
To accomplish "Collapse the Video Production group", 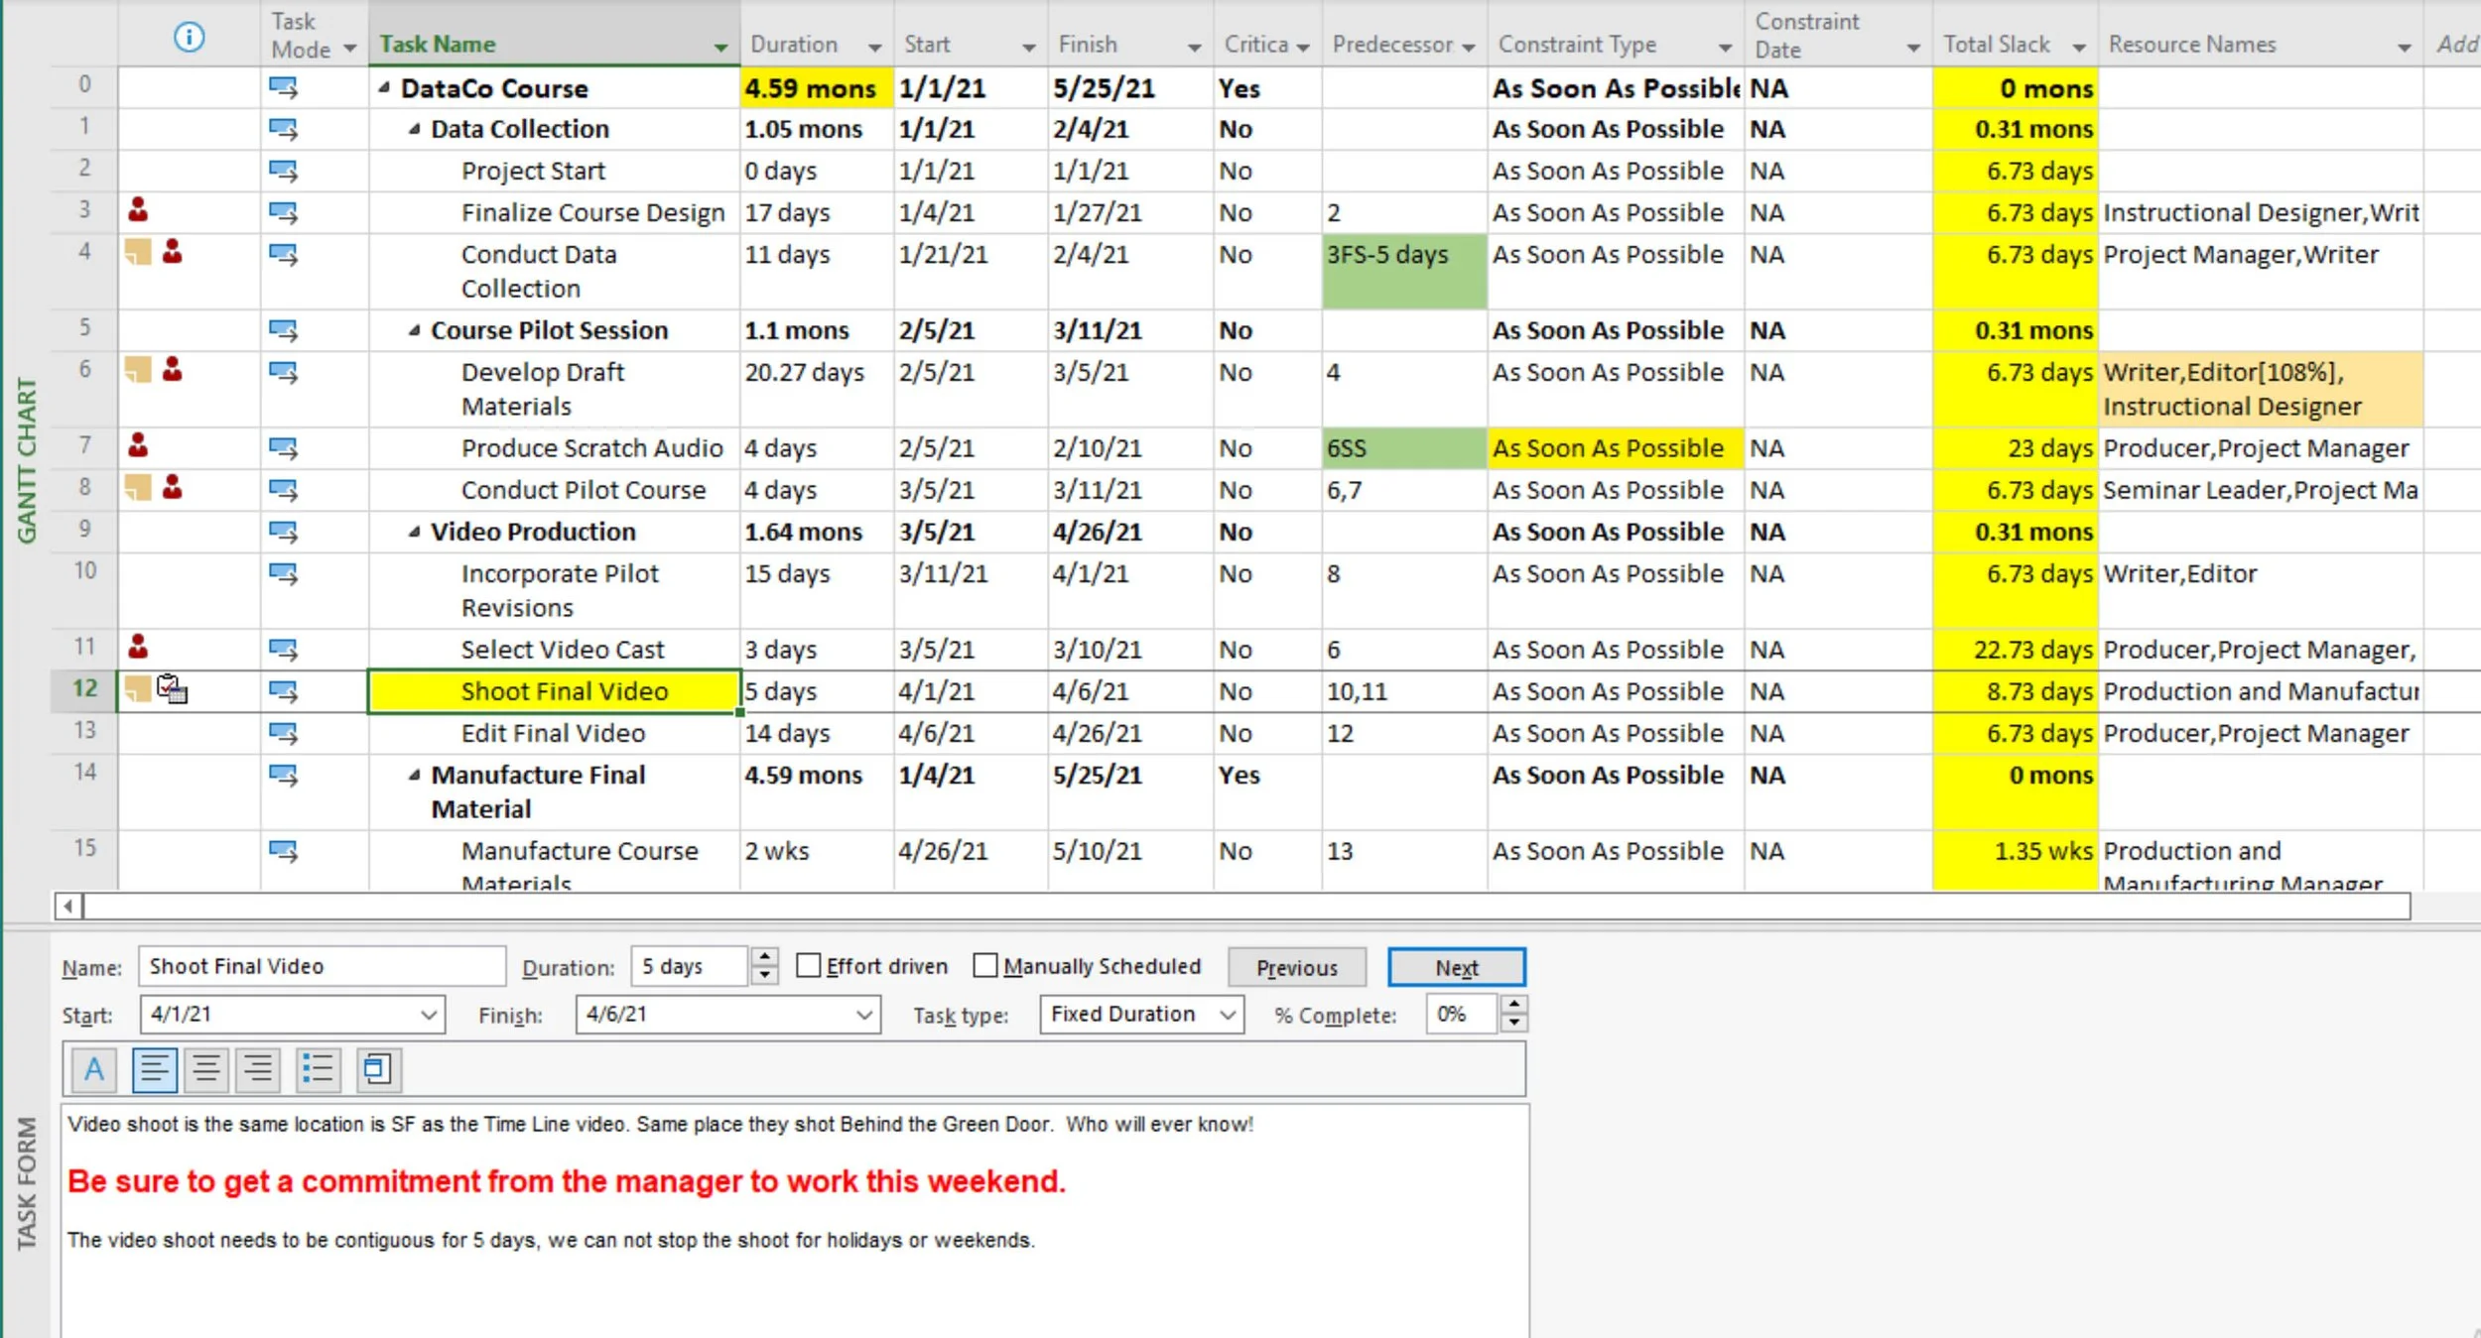I will click(x=414, y=531).
